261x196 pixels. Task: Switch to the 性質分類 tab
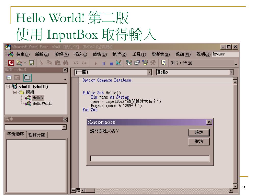(37, 135)
